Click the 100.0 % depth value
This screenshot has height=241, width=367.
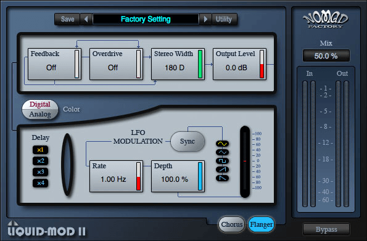(175, 179)
